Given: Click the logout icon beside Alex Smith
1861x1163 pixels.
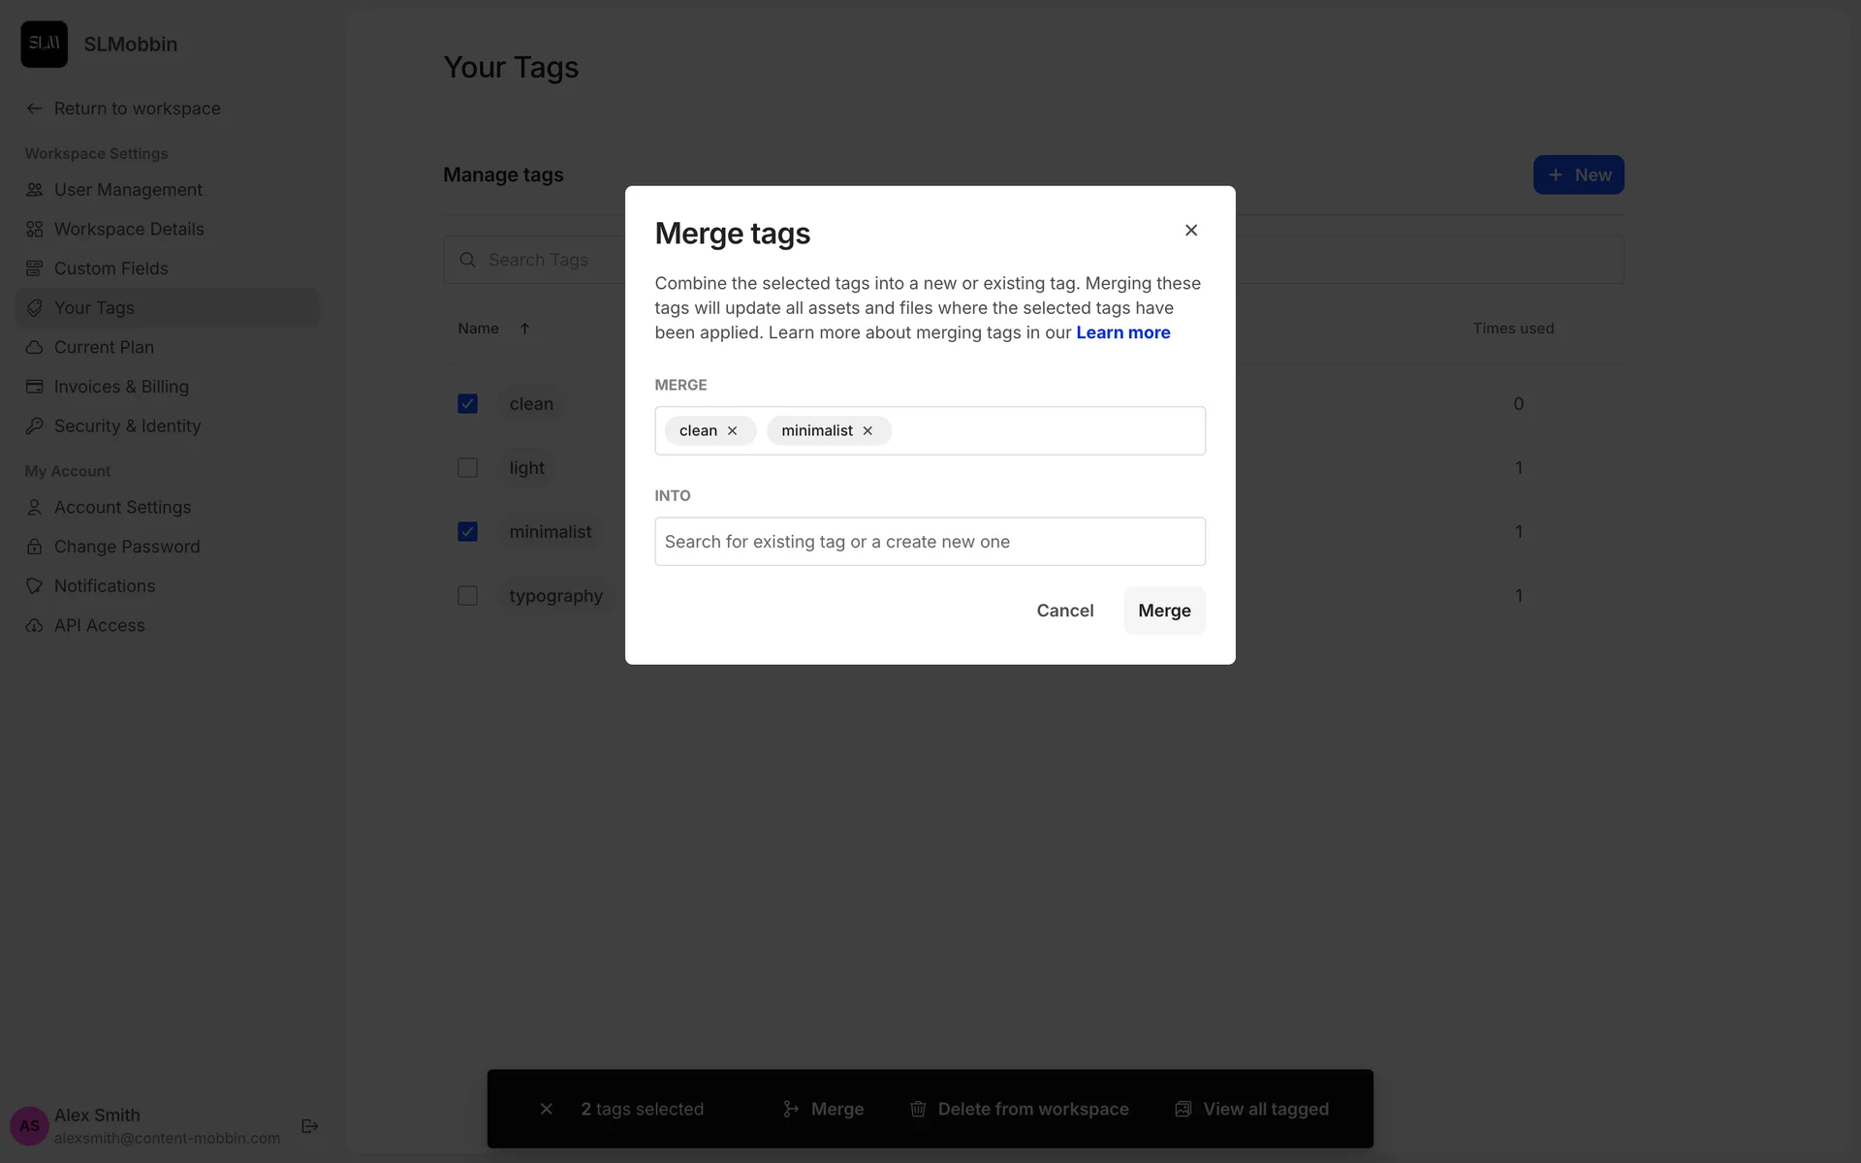Looking at the screenshot, I should click(x=310, y=1126).
